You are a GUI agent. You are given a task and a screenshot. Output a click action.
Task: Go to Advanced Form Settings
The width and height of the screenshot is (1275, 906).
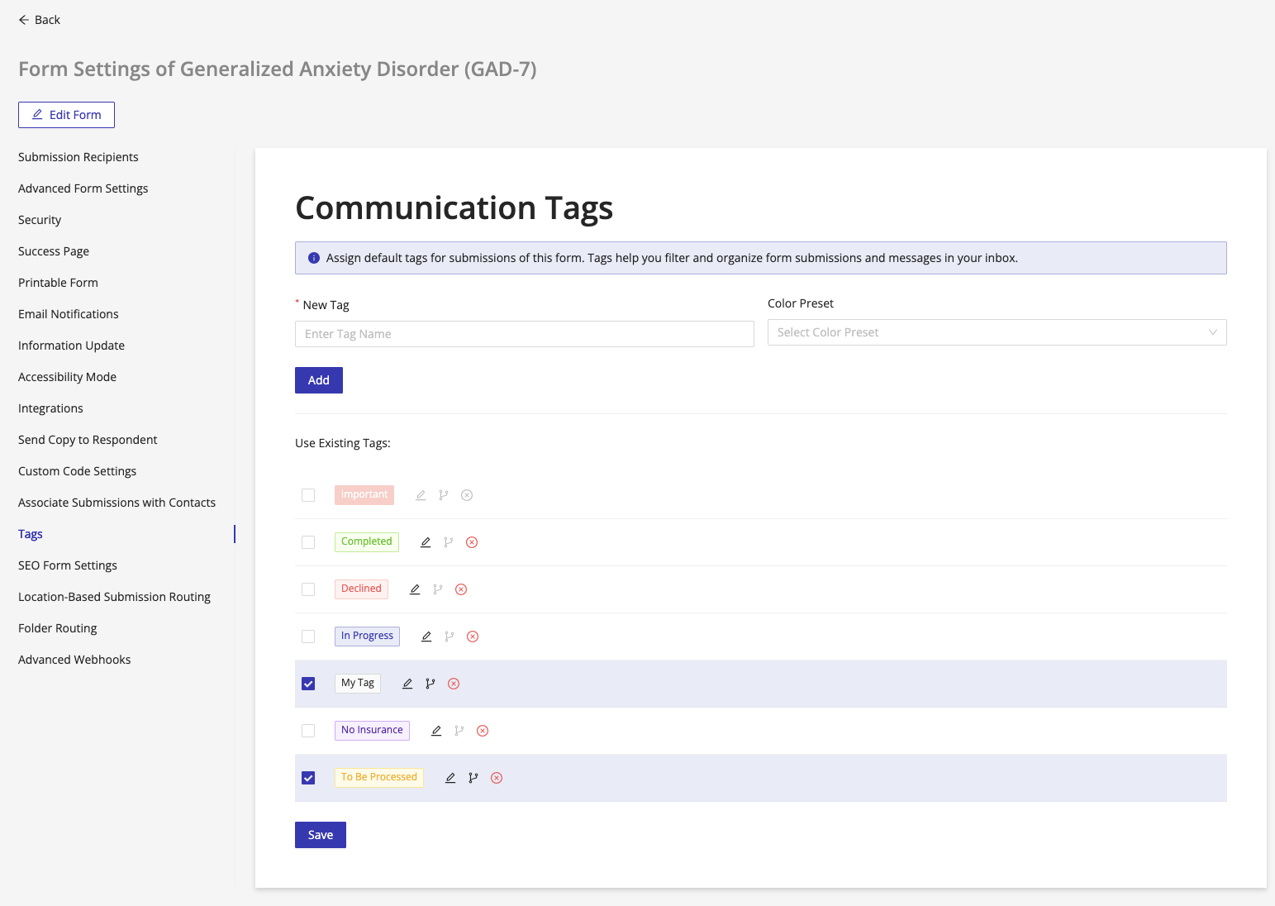[x=83, y=188]
